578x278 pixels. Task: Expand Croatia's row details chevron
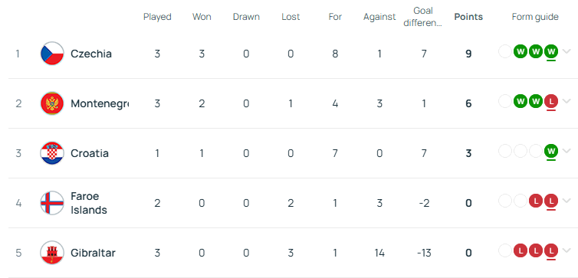567,151
